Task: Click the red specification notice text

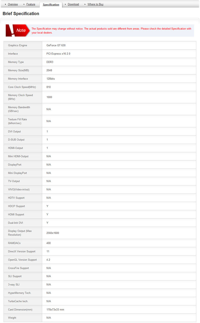Action: pos(111,31)
